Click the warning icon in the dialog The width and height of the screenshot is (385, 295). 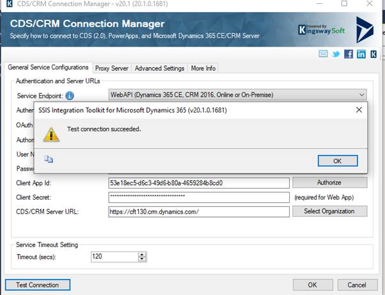(51, 134)
